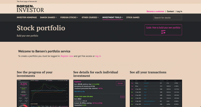Open 'The front page of borsen.dk' link
This screenshot has height=107, width=201.
click(27, 2)
